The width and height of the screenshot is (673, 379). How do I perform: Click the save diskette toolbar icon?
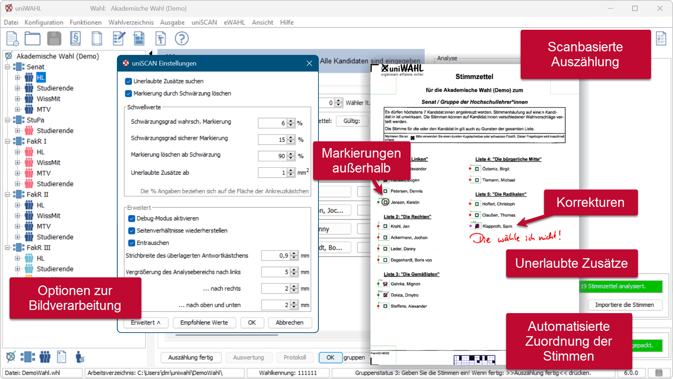coord(54,39)
